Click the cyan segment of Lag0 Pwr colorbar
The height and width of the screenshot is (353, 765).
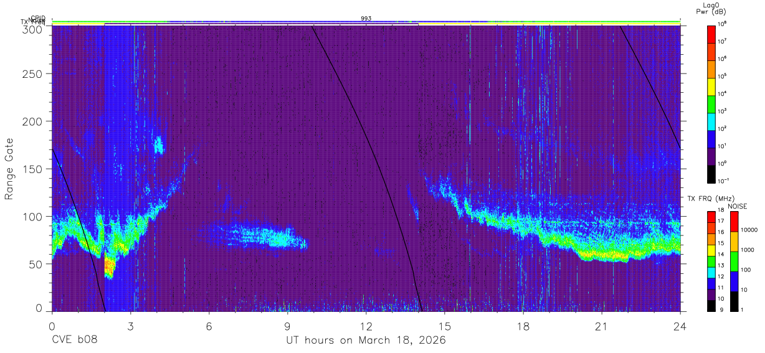tap(711, 121)
